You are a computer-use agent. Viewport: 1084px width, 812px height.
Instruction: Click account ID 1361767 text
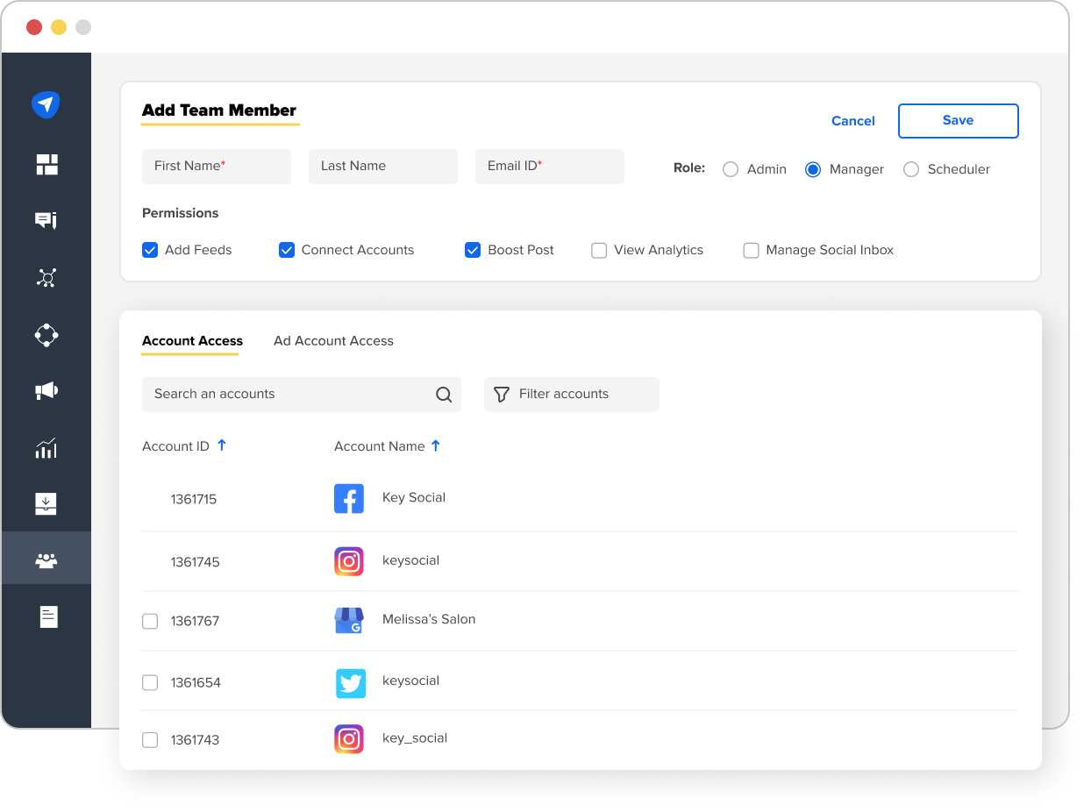click(195, 621)
